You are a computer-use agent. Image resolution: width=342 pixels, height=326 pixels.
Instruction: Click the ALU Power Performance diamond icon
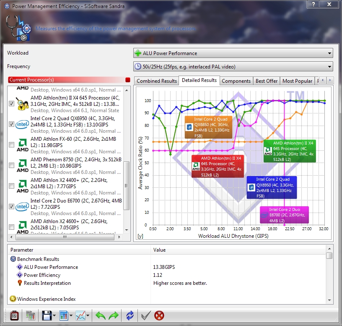pos(20,267)
